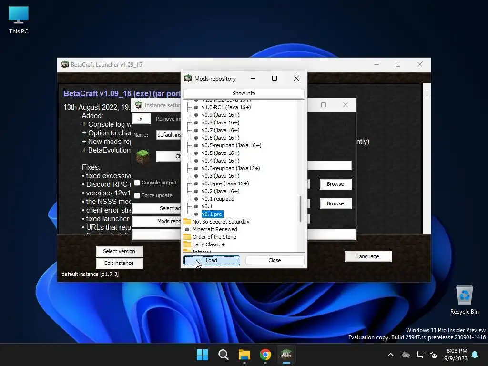This screenshot has width=488, height=366.
Task: Maximize the Mods repository window
Action: point(274,78)
